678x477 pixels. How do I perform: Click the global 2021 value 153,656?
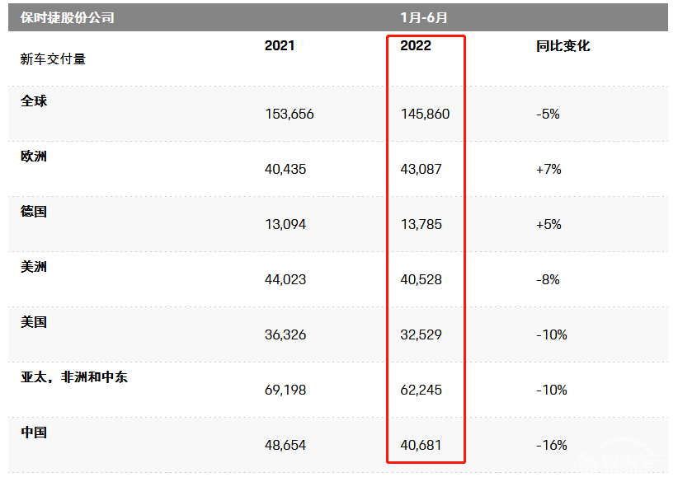(290, 114)
